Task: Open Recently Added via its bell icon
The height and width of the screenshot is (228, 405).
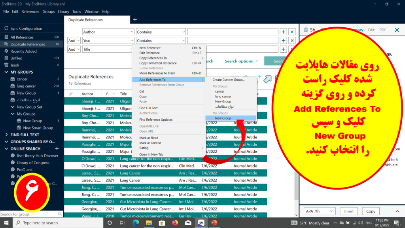Action: point(6,51)
